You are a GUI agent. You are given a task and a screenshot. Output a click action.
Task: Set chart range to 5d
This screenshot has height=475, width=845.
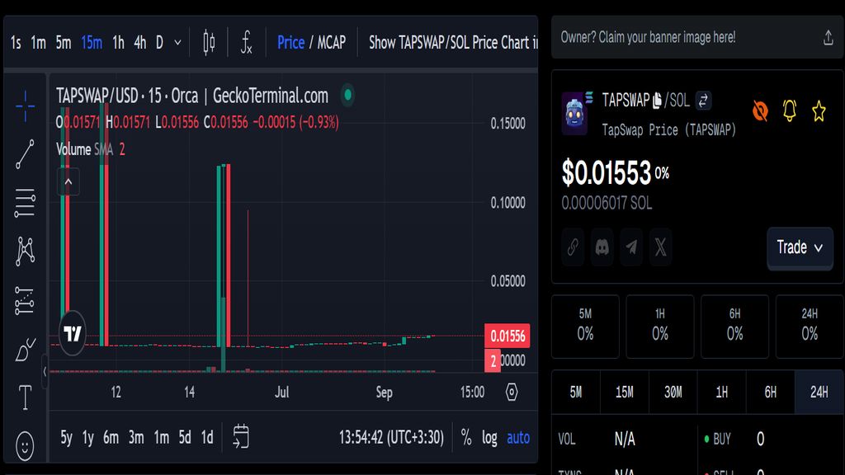[x=185, y=437]
